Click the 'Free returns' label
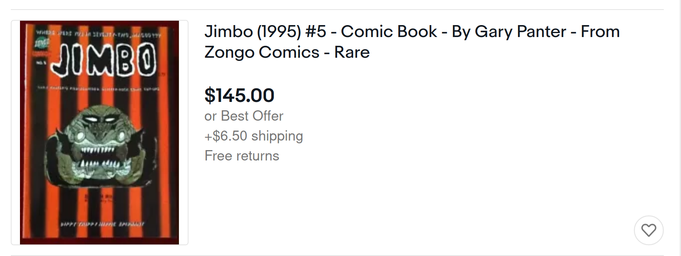The height and width of the screenshot is (256, 681). [242, 156]
